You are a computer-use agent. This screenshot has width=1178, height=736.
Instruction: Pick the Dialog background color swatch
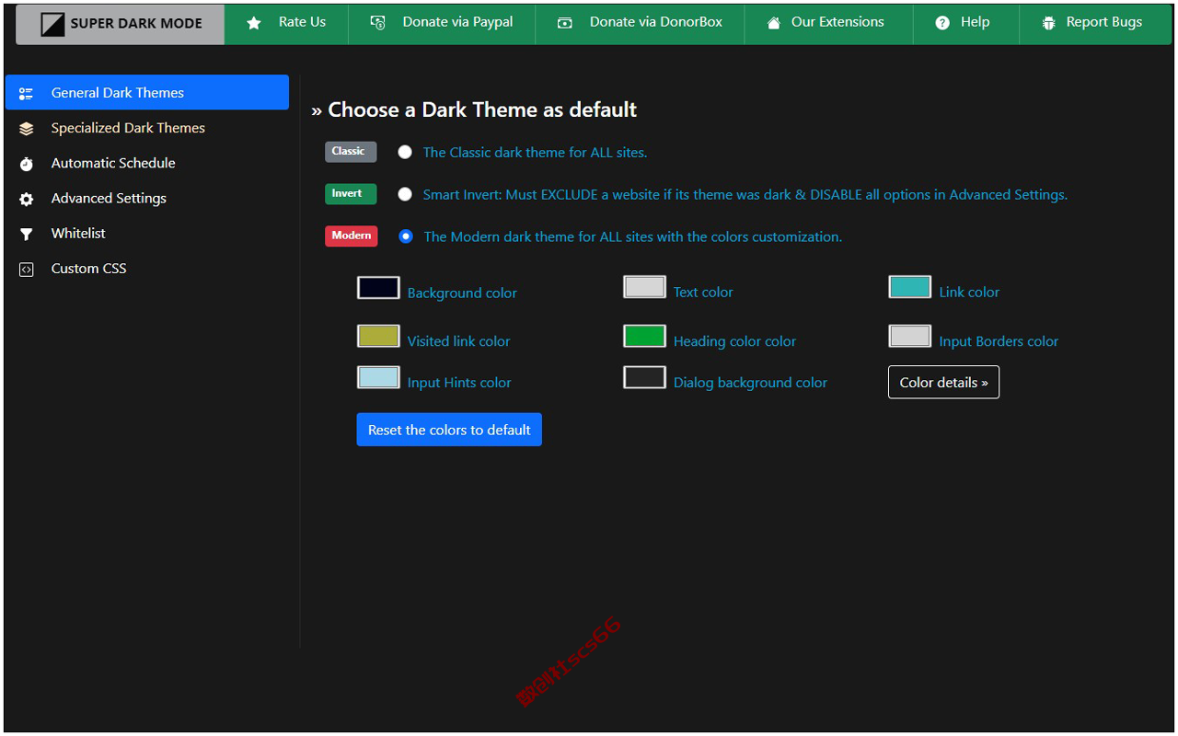644,377
